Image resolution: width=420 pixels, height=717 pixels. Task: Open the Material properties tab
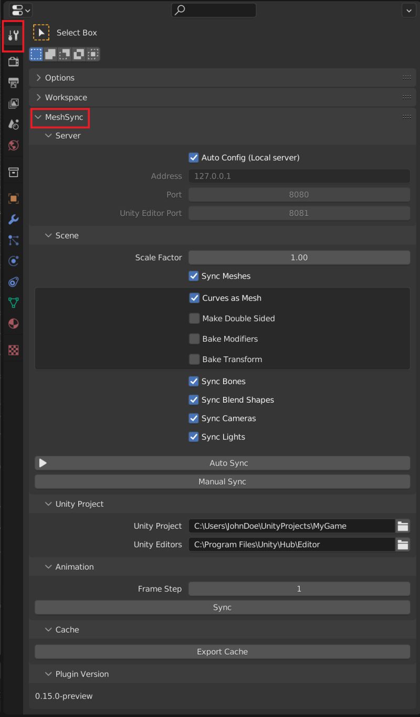click(13, 323)
